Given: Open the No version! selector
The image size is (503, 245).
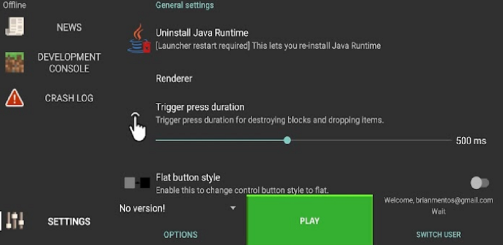Looking at the screenshot, I should [x=178, y=209].
